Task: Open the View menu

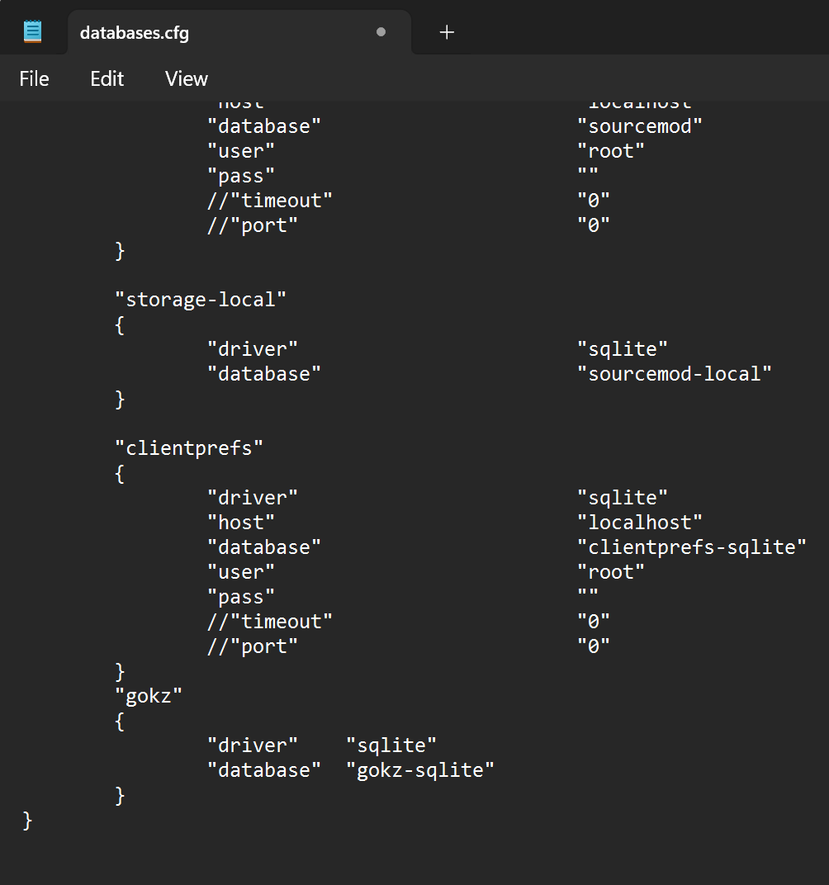Action: 185,78
